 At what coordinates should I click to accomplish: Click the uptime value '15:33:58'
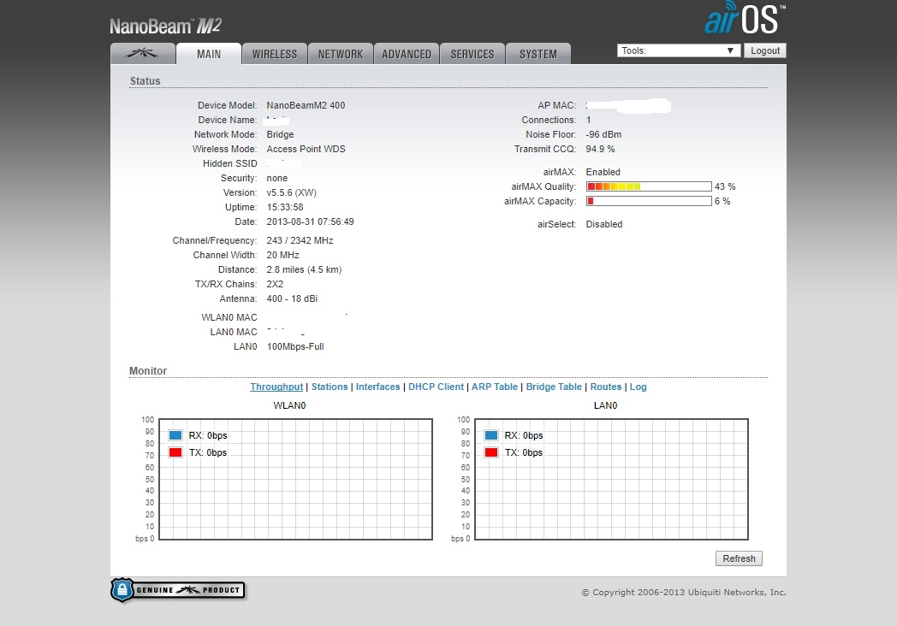point(285,207)
